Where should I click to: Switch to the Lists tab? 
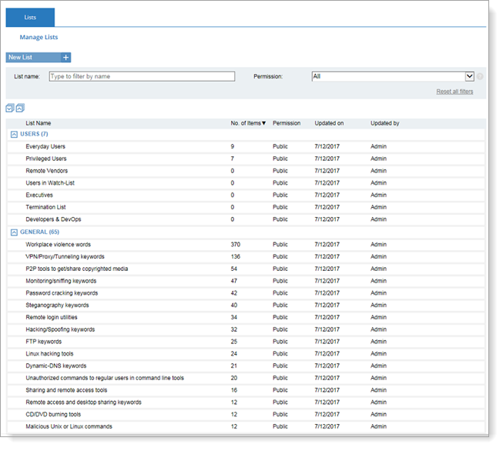[x=30, y=17]
